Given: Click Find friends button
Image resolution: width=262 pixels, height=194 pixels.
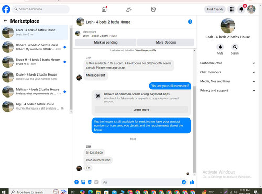Looking at the screenshot, I should pos(215,9).
